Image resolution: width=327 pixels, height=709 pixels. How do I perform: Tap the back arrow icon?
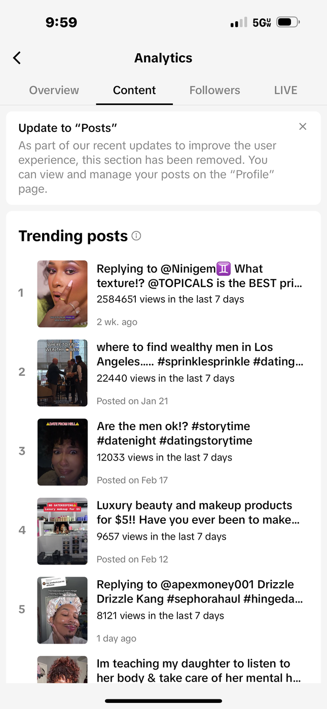pos(17,58)
